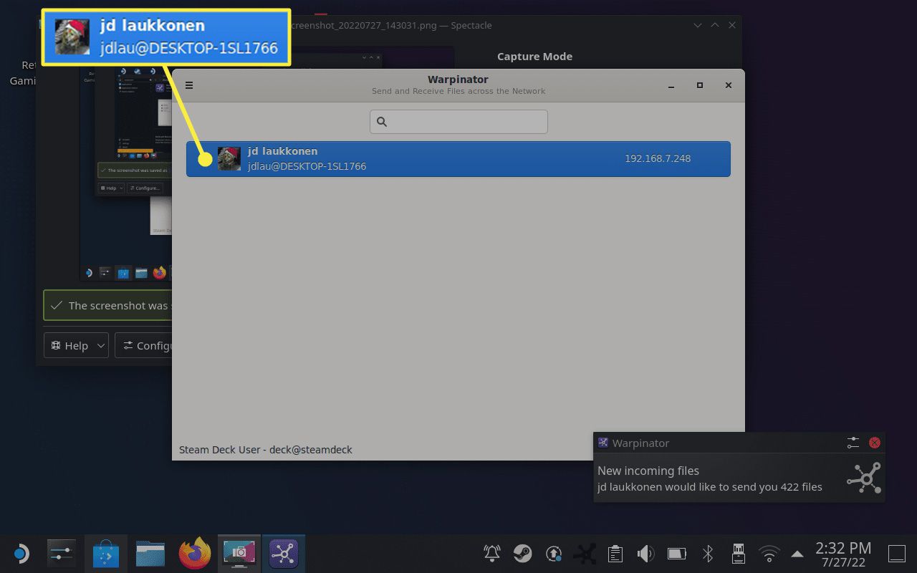This screenshot has width=917, height=573.
Task: Click the screenshot was saved message in Spectacle
Action: pos(107,305)
